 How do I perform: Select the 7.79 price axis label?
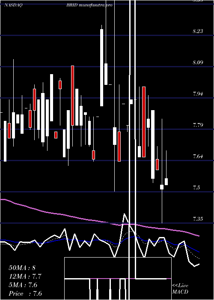(198, 125)
